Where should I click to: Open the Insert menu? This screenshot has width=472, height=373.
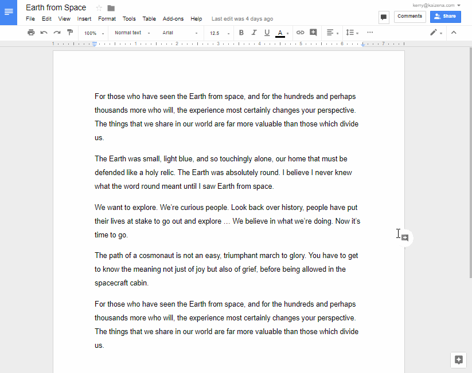pyautogui.click(x=84, y=19)
